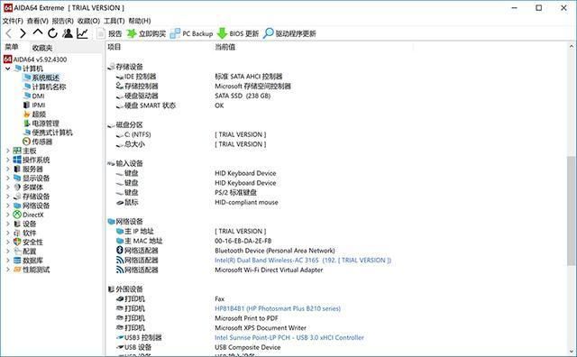Expand the 网络设备 tree node in sidebar
577x357 pixels.
[x=8, y=206]
